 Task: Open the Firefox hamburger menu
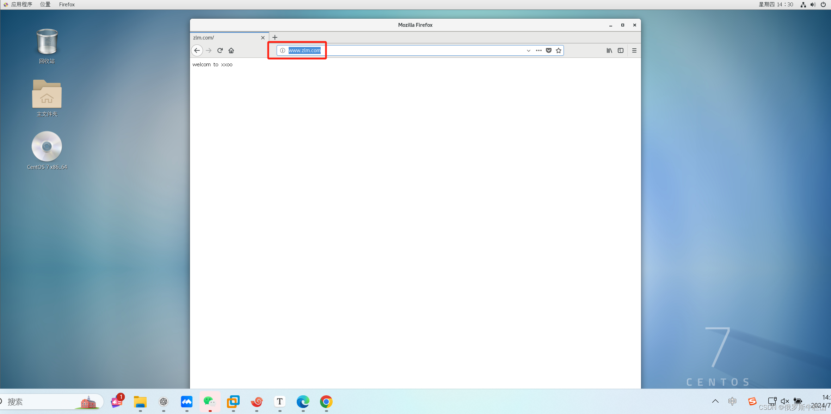coord(634,50)
